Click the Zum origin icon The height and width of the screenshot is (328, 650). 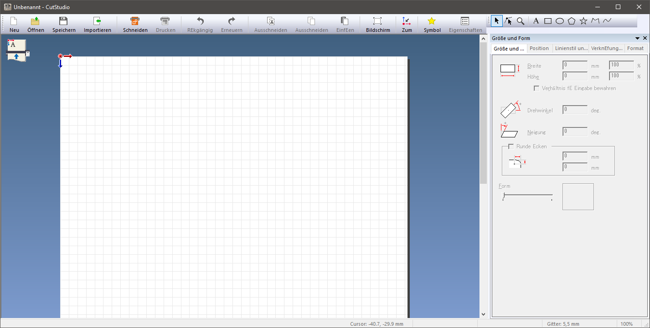pyautogui.click(x=407, y=21)
